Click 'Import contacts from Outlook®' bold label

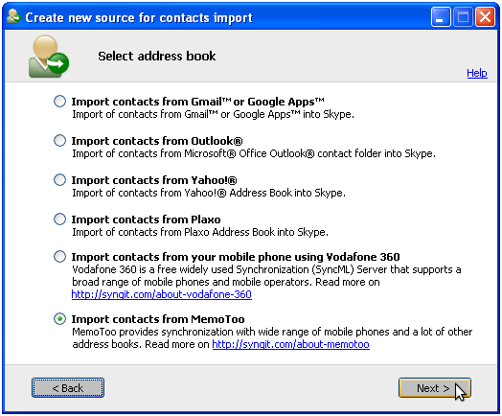pyautogui.click(x=157, y=141)
